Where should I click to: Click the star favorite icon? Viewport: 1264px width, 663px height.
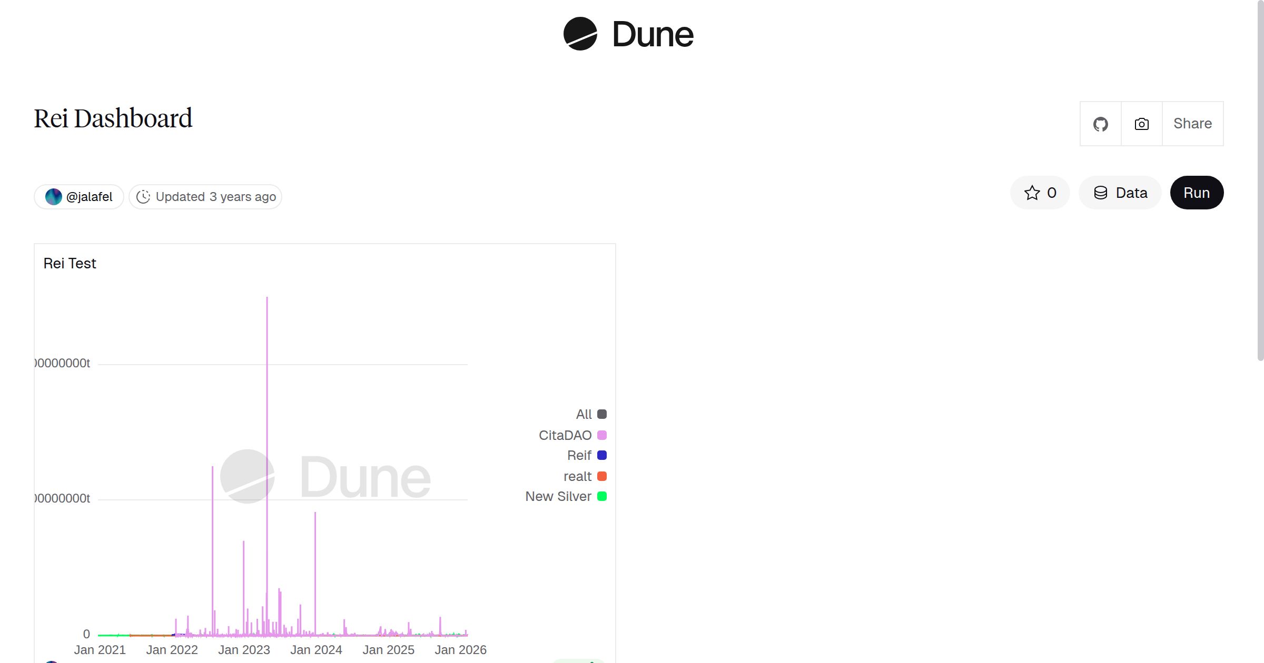click(x=1032, y=193)
